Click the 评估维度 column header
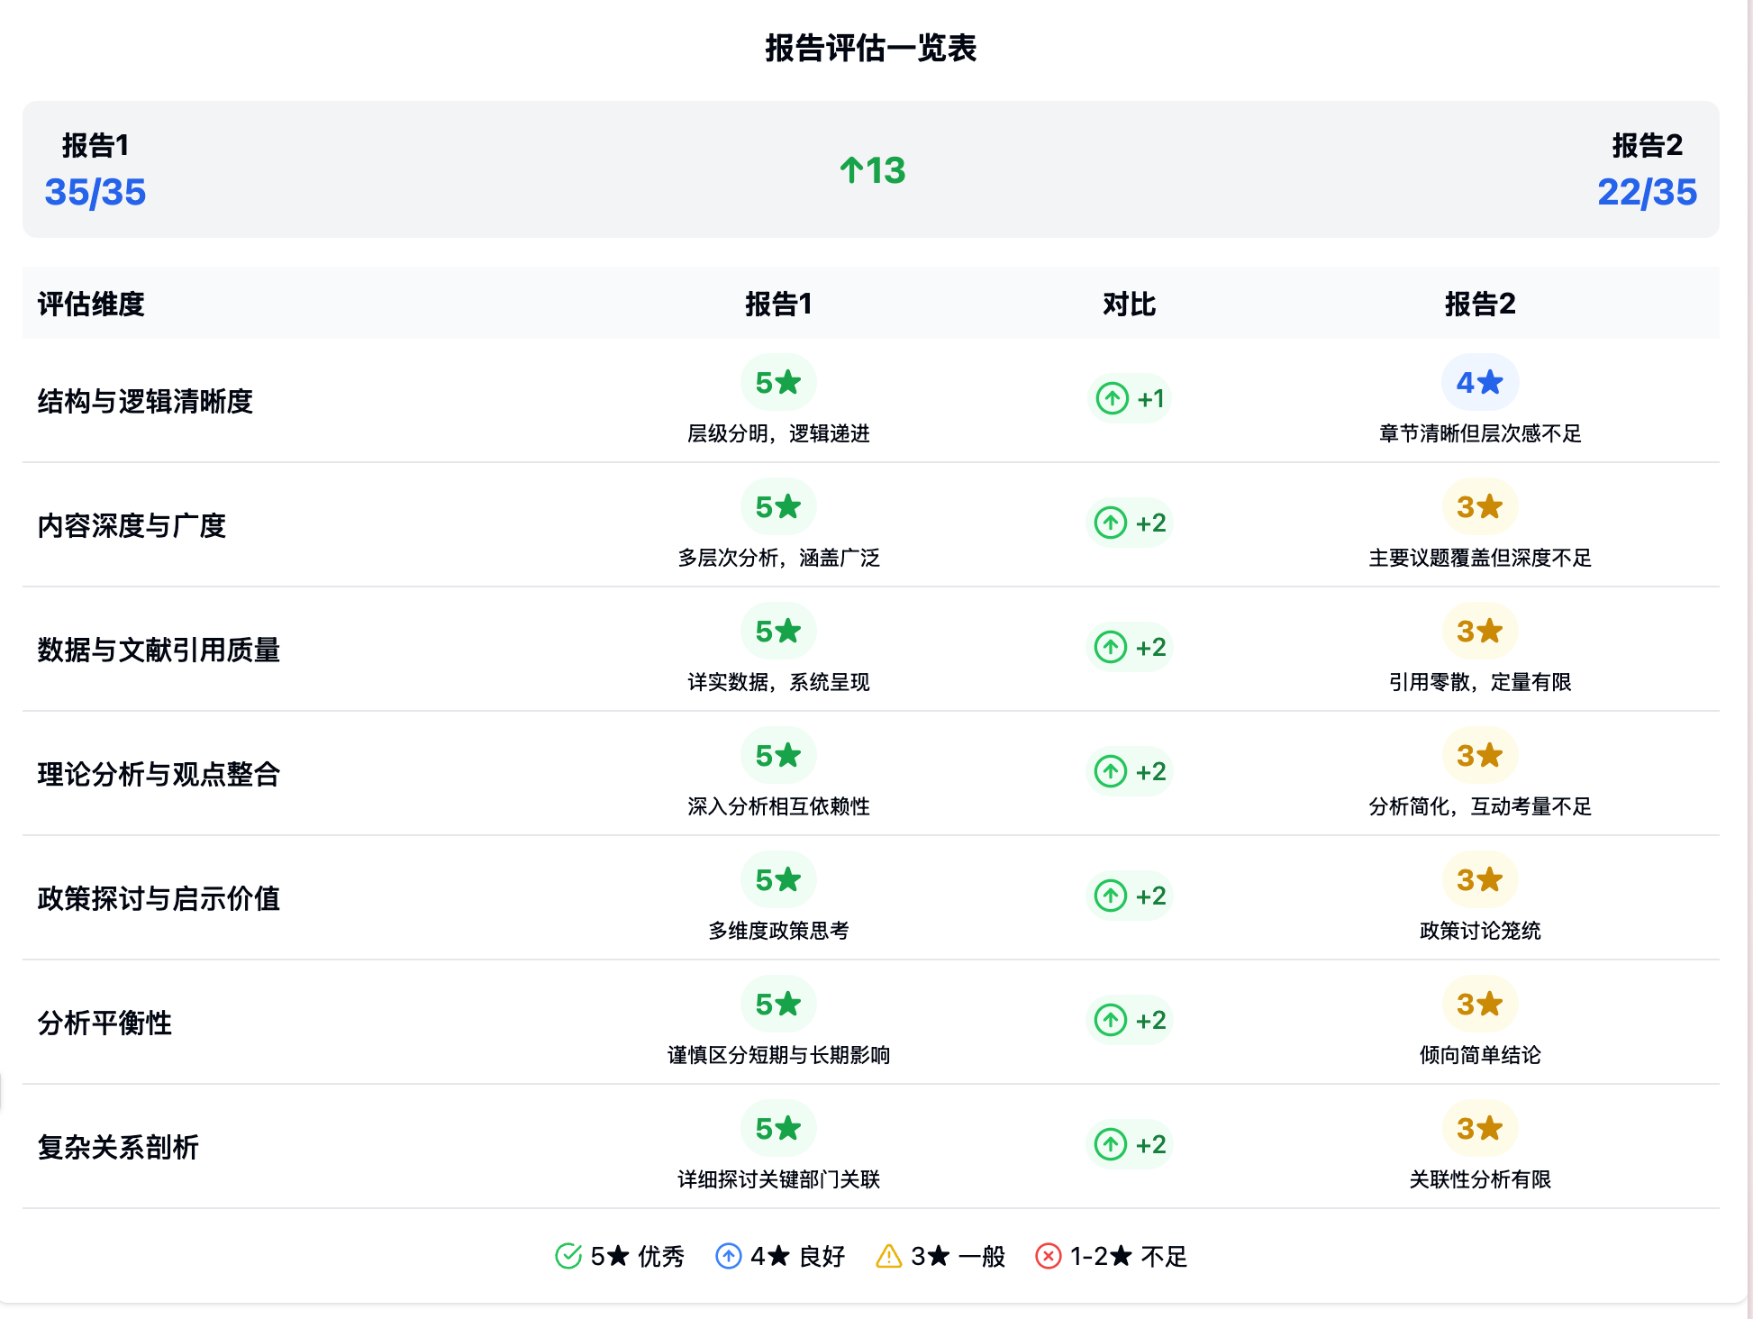Image resolution: width=1753 pixels, height=1319 pixels. click(91, 305)
